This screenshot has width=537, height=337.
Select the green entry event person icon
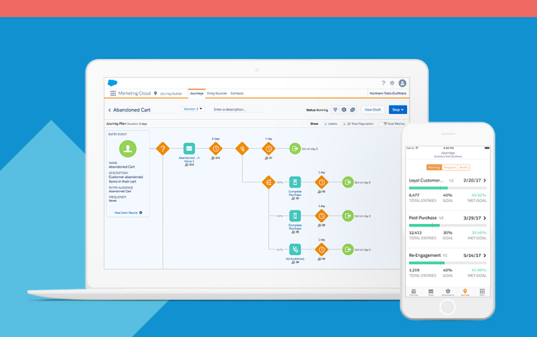128,148
